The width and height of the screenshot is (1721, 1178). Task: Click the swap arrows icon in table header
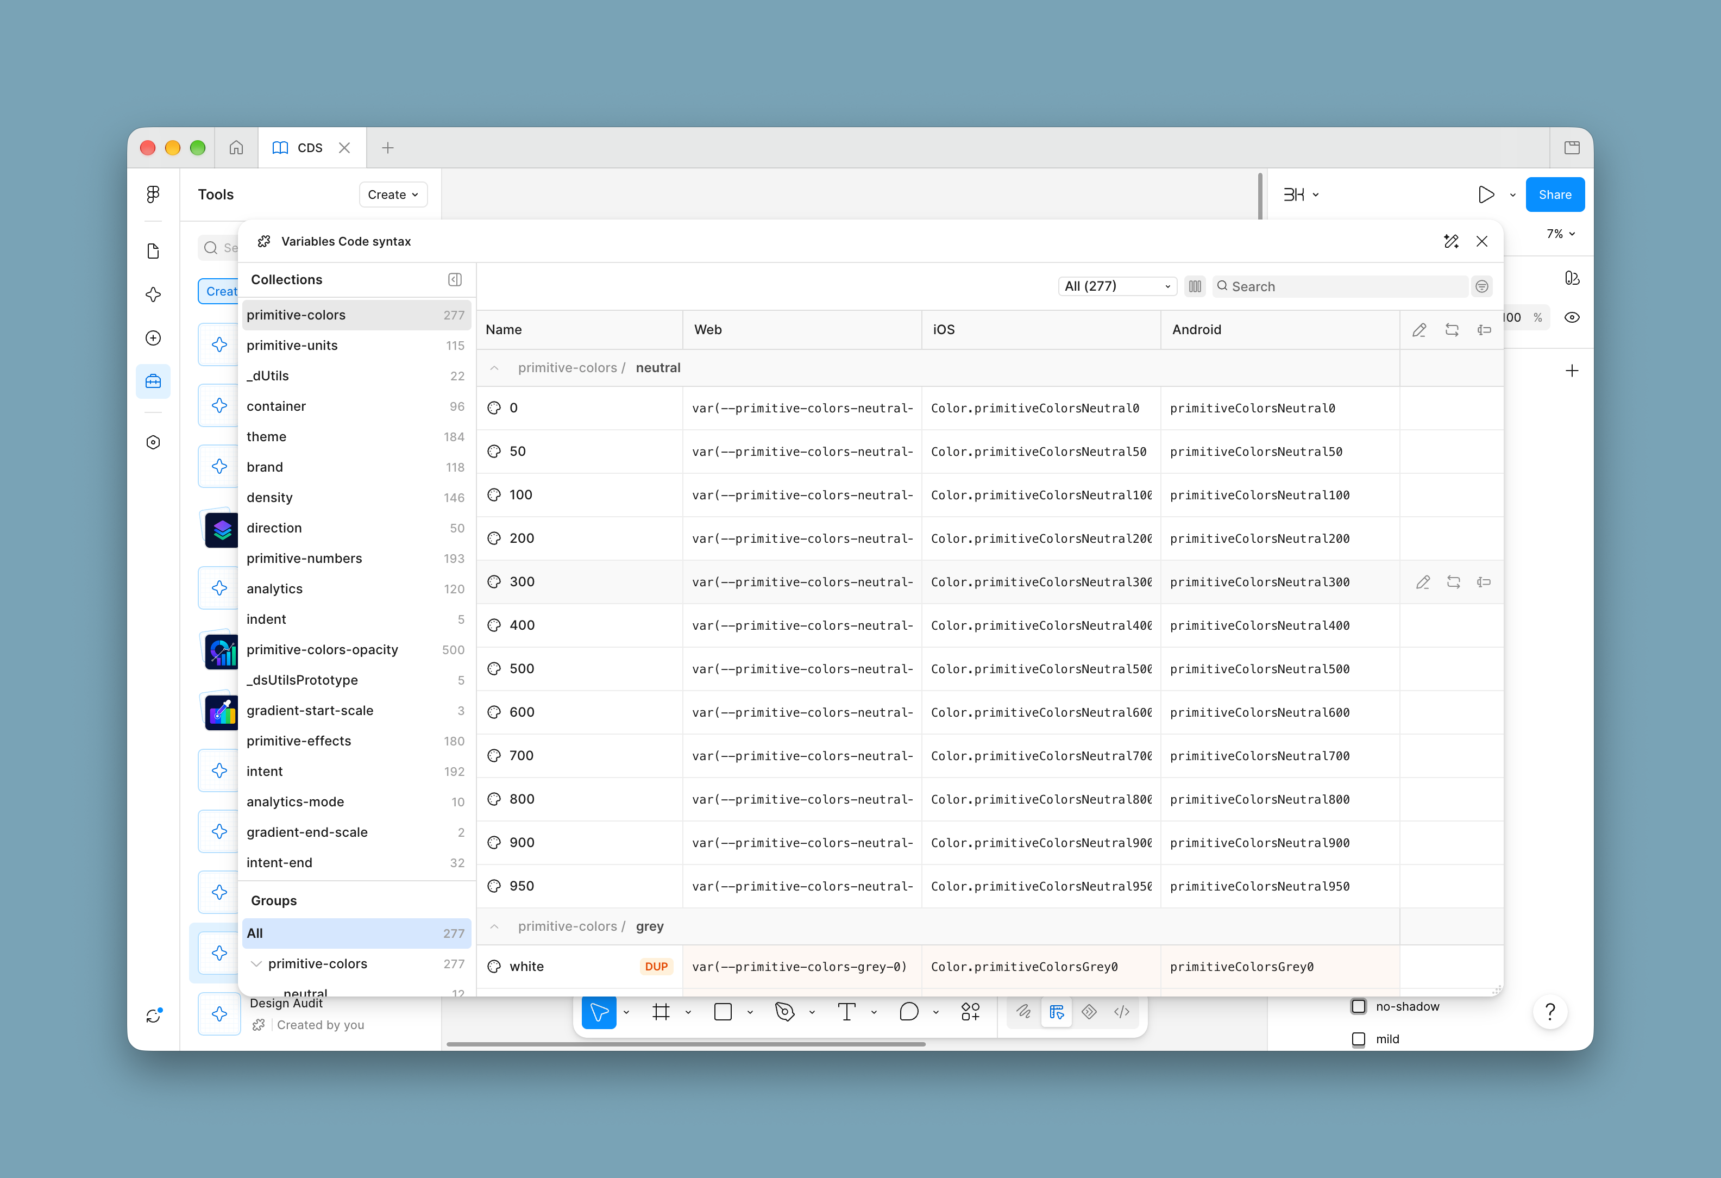pyautogui.click(x=1452, y=330)
